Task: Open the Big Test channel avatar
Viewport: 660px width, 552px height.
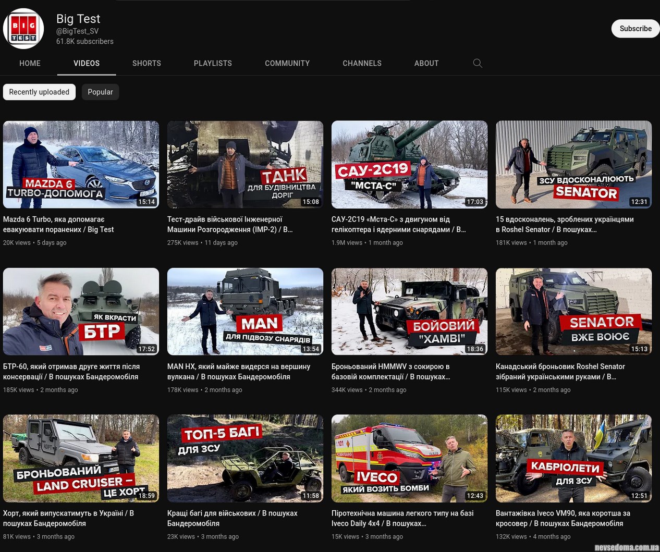Action: tap(23, 29)
